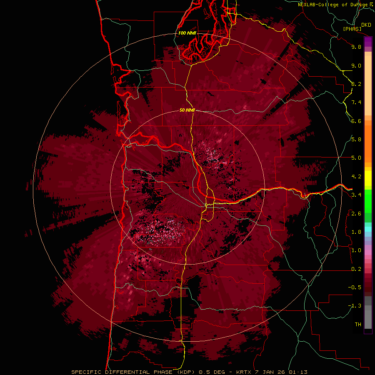This screenshot has height=375, width=375.
Task: Click the 9.8 legend value
Action: [x=356, y=47]
